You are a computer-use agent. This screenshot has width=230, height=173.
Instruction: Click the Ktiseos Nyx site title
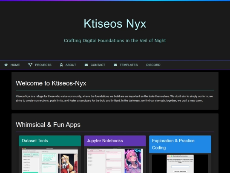tap(115, 23)
